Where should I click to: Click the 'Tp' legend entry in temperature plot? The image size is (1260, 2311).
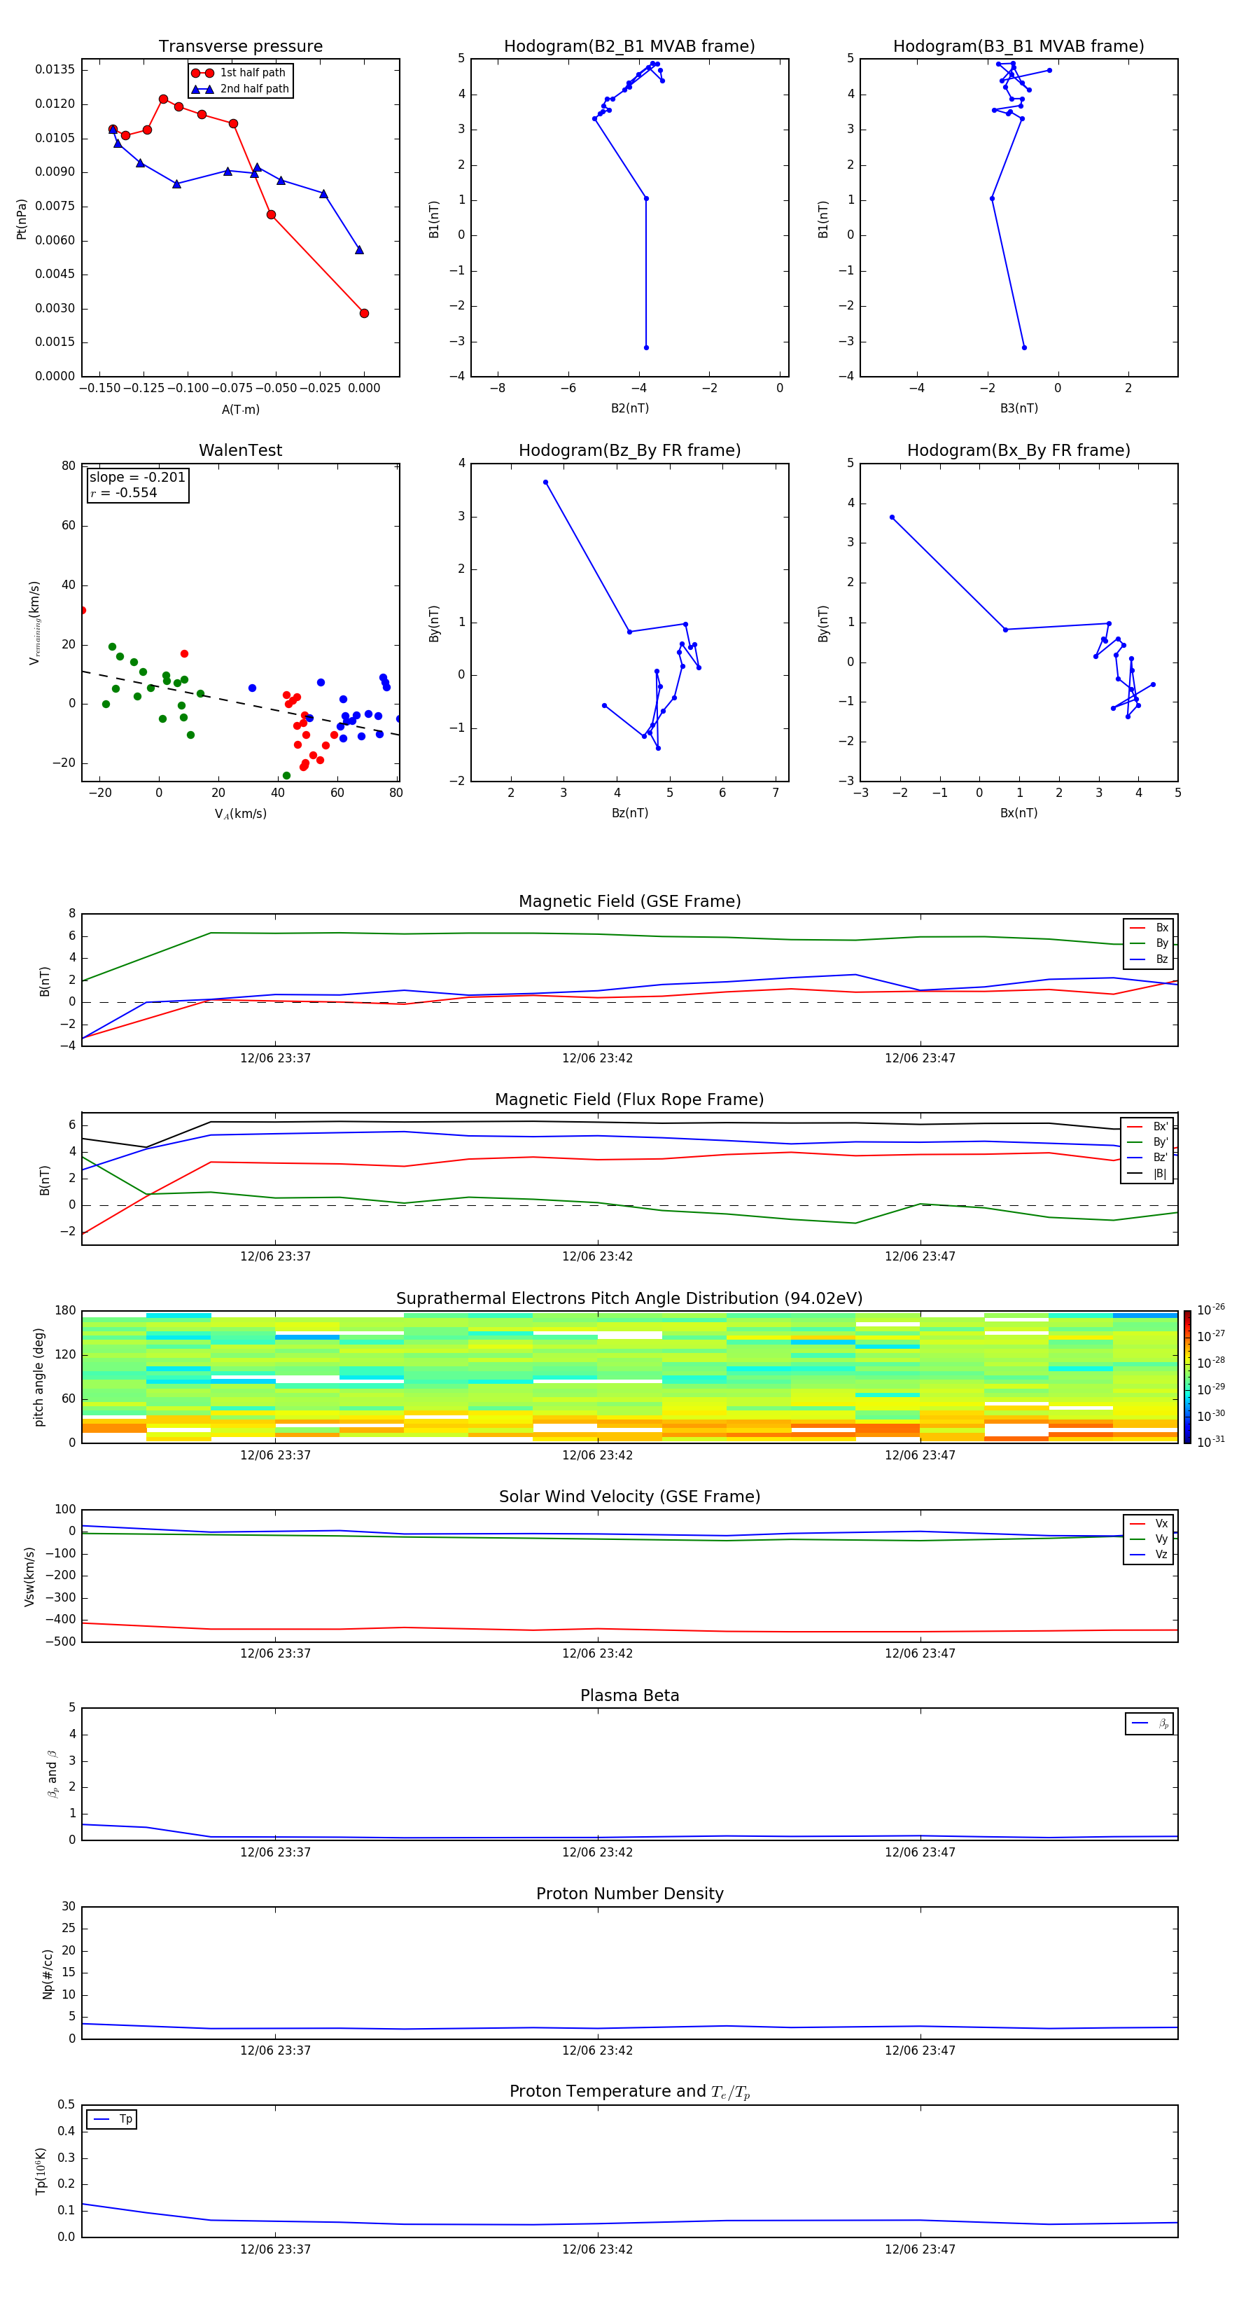pyautogui.click(x=112, y=2119)
